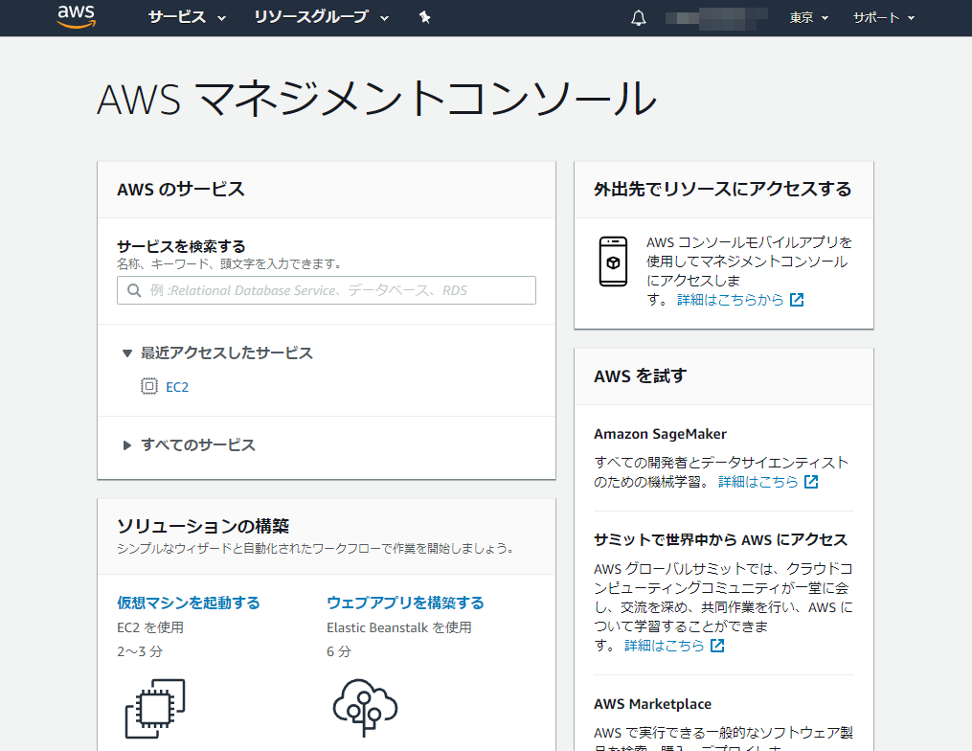The image size is (972, 751).
Task: Click external link icon in SageMaker section
Action: tap(811, 482)
